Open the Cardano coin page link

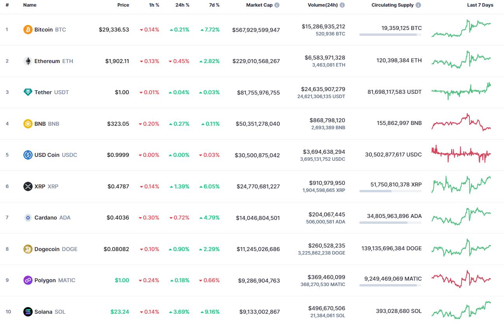pyautogui.click(x=46, y=217)
